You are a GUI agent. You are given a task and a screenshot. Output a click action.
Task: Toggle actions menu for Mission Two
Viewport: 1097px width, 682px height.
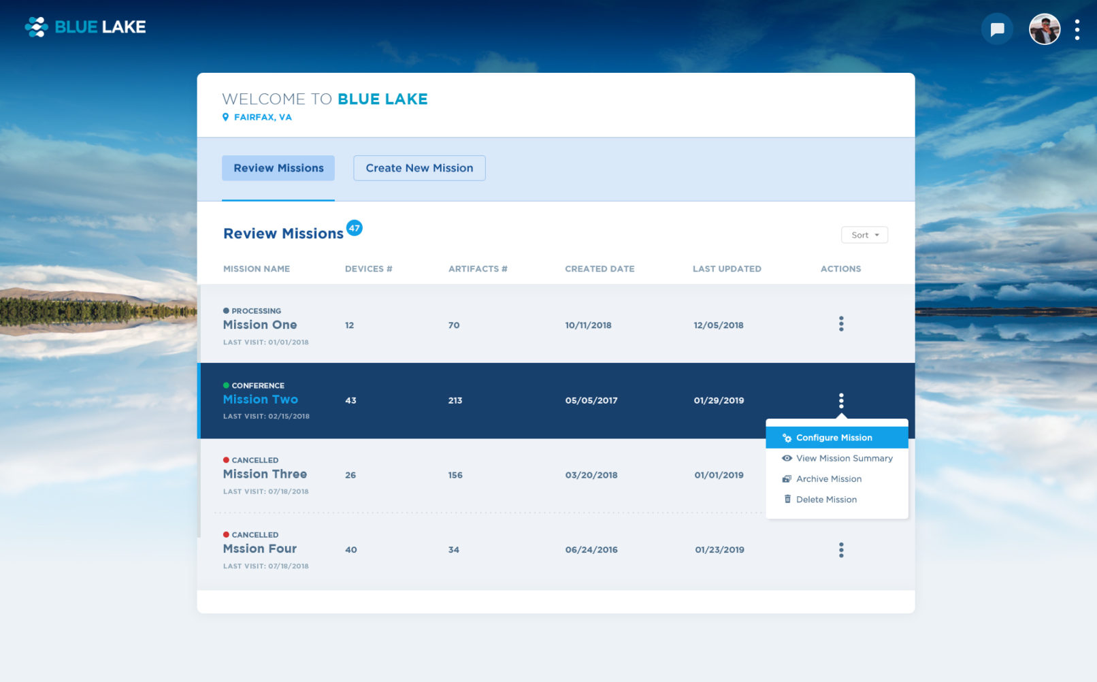(841, 400)
